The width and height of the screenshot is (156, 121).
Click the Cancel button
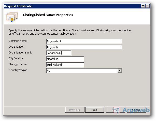pos(136,110)
